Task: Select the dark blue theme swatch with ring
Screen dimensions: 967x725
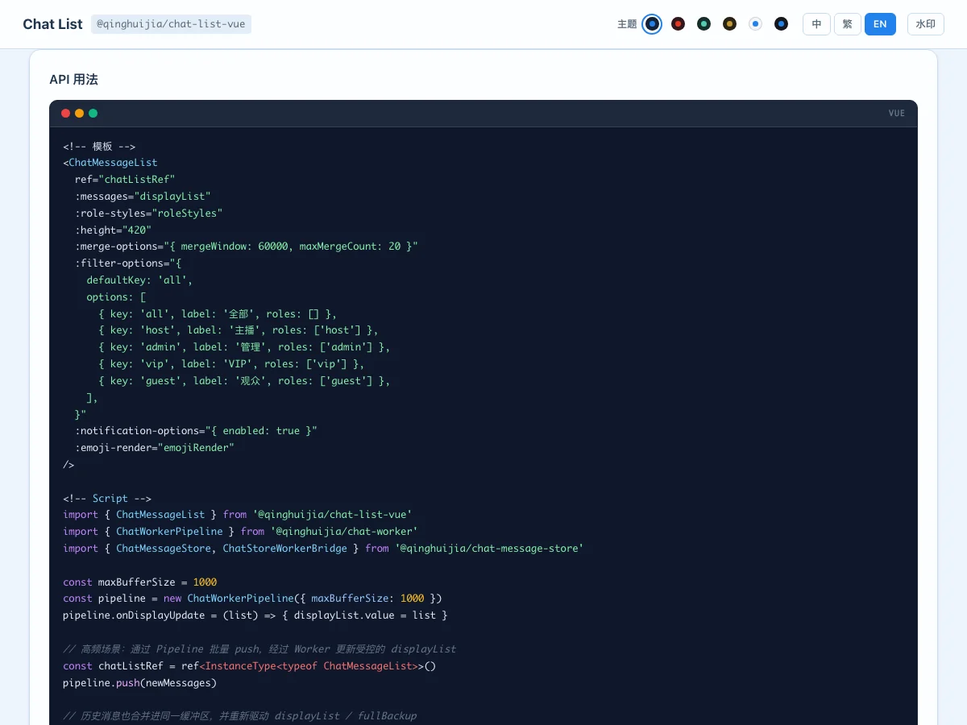Action: click(x=653, y=24)
